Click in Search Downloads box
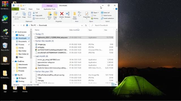The image size is (181, 101). [103, 25]
